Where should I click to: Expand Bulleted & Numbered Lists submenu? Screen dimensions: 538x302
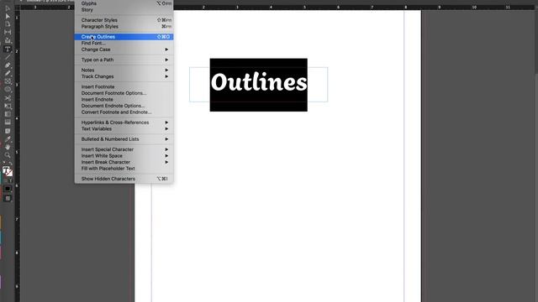124,139
